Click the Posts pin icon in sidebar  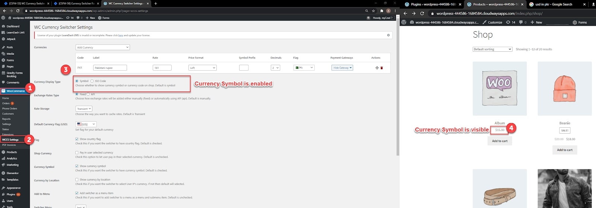(x=3, y=47)
